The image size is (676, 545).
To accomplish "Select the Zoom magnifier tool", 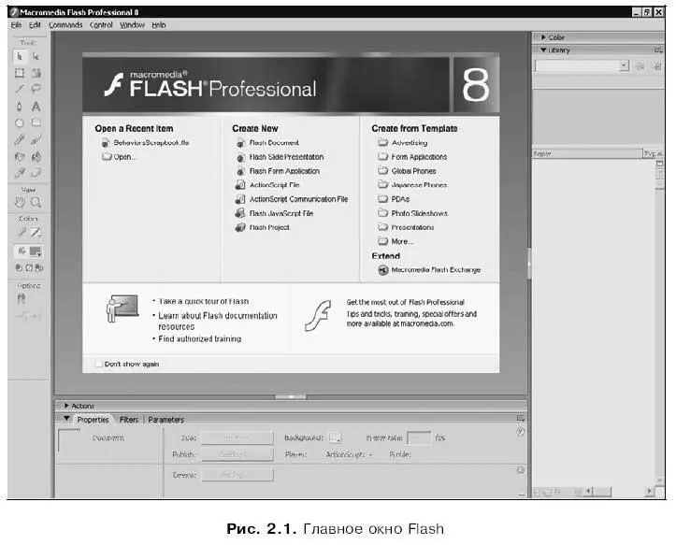I will pyautogui.click(x=36, y=201).
